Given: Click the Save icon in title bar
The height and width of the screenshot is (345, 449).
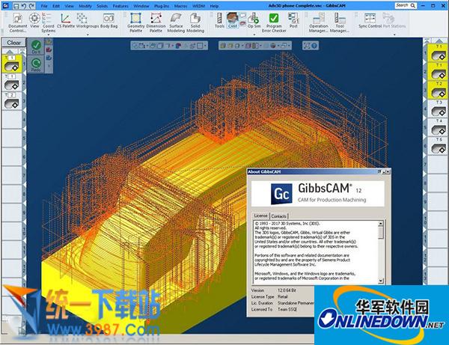Looking at the screenshot, I should point(16,6).
